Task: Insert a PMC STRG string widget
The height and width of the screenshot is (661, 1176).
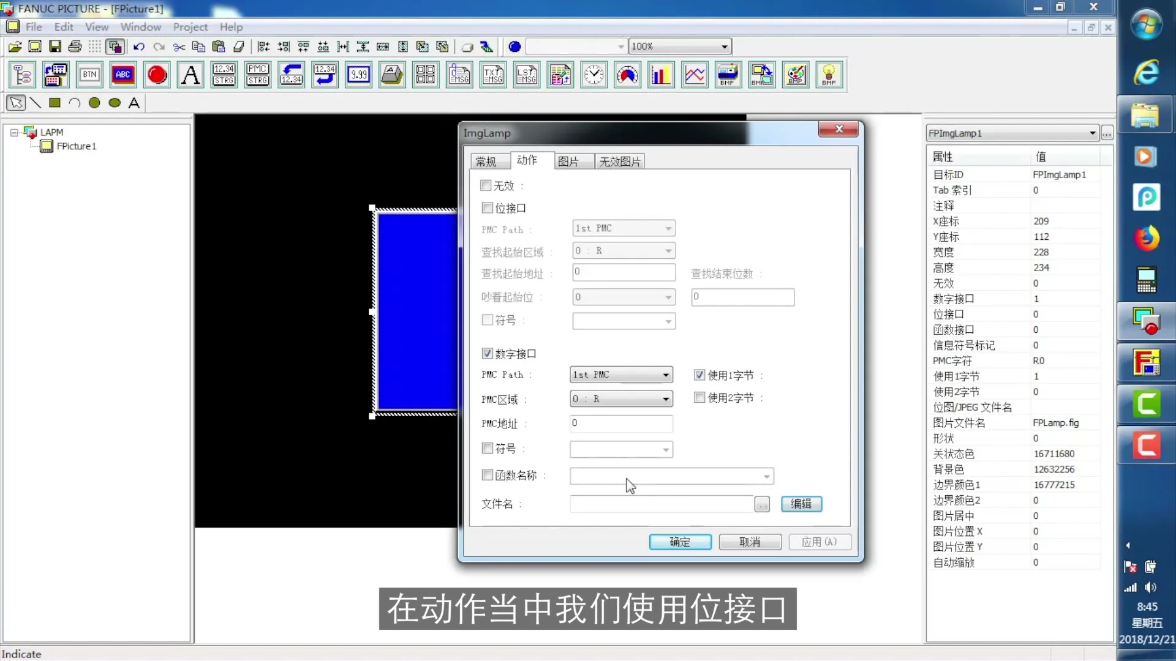Action: [257, 74]
